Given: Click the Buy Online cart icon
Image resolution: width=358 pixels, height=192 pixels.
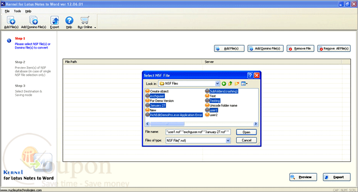Looking at the screenshot, I should click(85, 20).
